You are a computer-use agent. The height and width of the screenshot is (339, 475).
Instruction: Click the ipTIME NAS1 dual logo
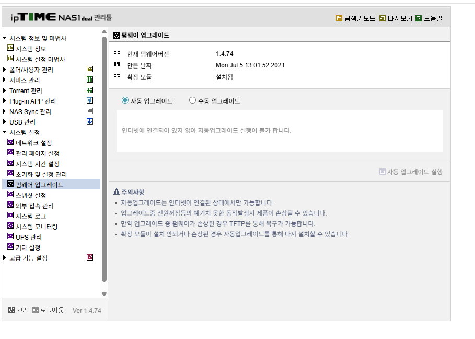pos(61,17)
